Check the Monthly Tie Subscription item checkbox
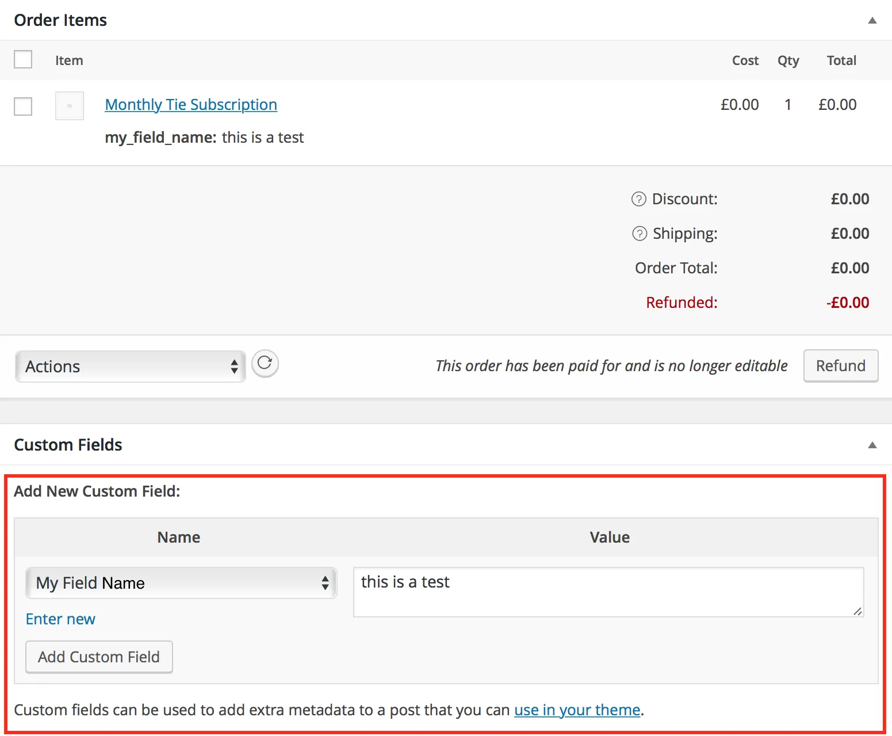 coord(23,106)
